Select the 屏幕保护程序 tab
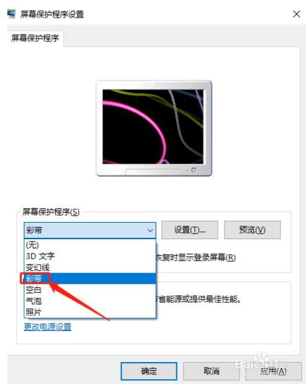306x384 pixels. point(35,38)
